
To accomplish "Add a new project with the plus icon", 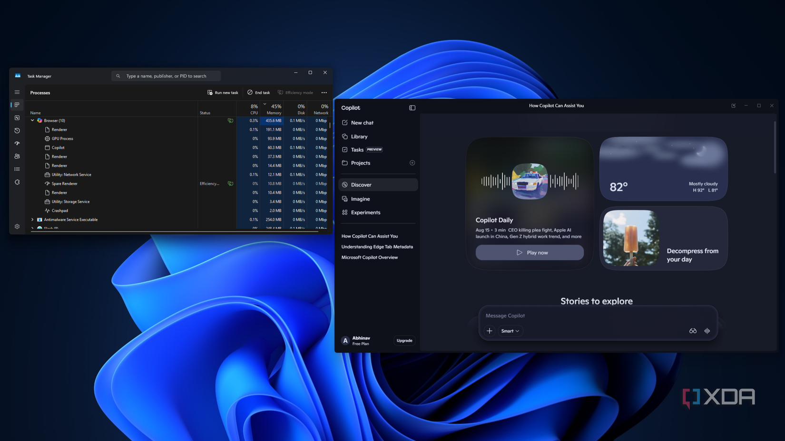I will click(412, 163).
